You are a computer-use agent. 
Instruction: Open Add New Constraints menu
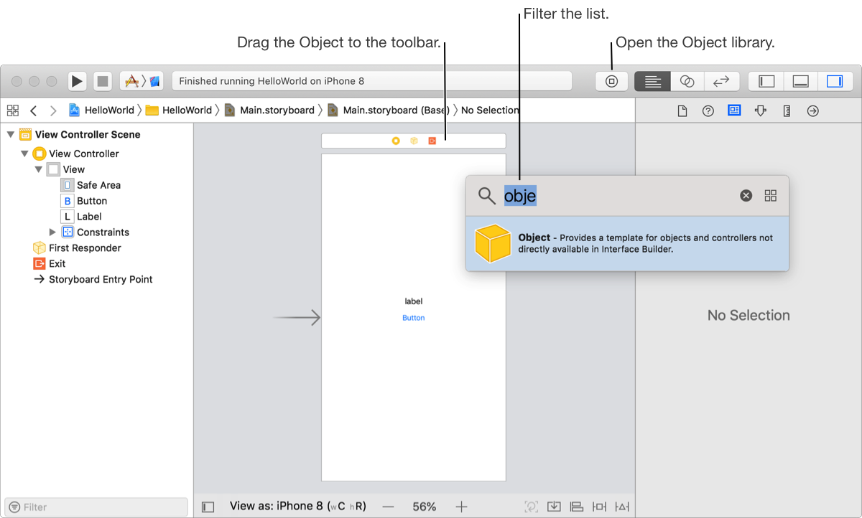pyautogui.click(x=599, y=507)
